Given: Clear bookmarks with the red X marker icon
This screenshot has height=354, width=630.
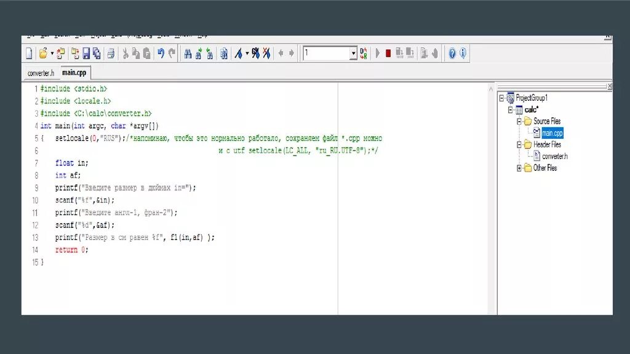Looking at the screenshot, I should 266,53.
